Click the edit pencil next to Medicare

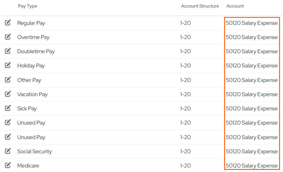click(x=8, y=165)
